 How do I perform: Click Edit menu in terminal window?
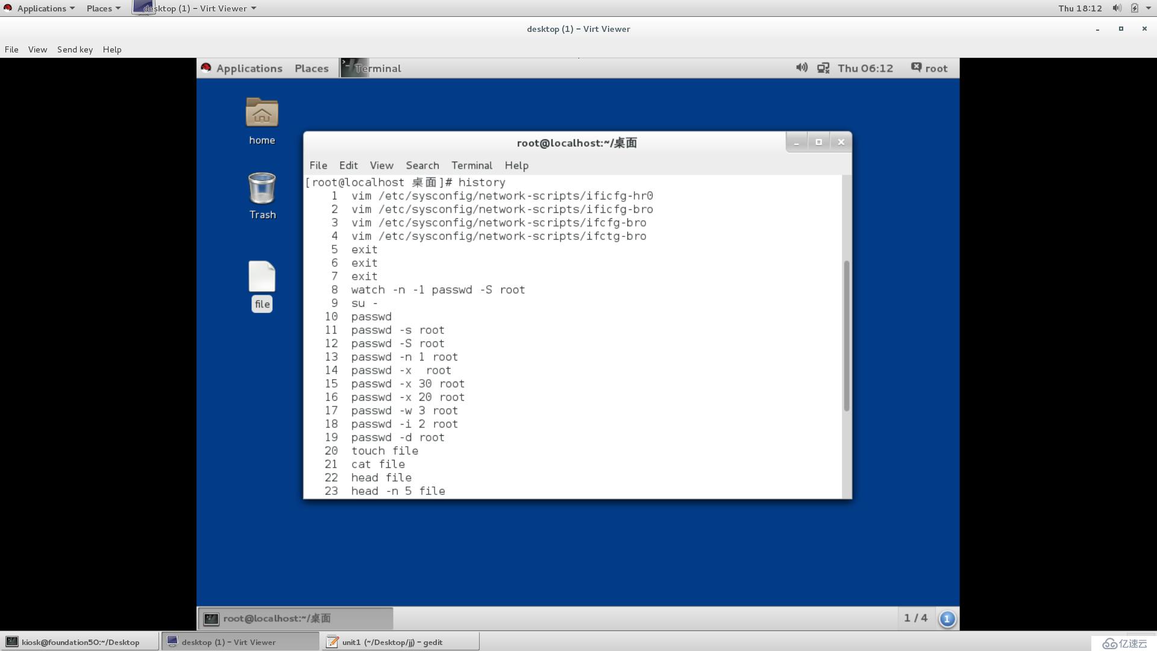point(348,165)
